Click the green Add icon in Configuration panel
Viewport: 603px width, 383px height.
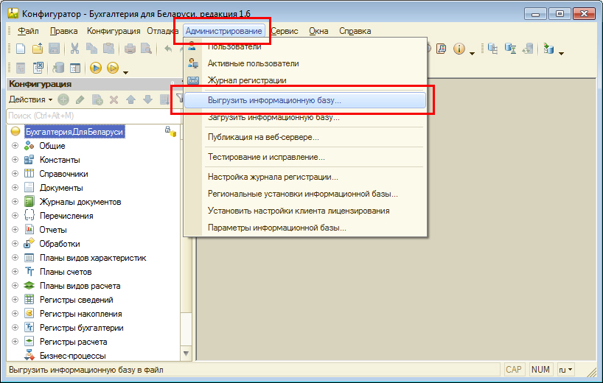(63, 99)
